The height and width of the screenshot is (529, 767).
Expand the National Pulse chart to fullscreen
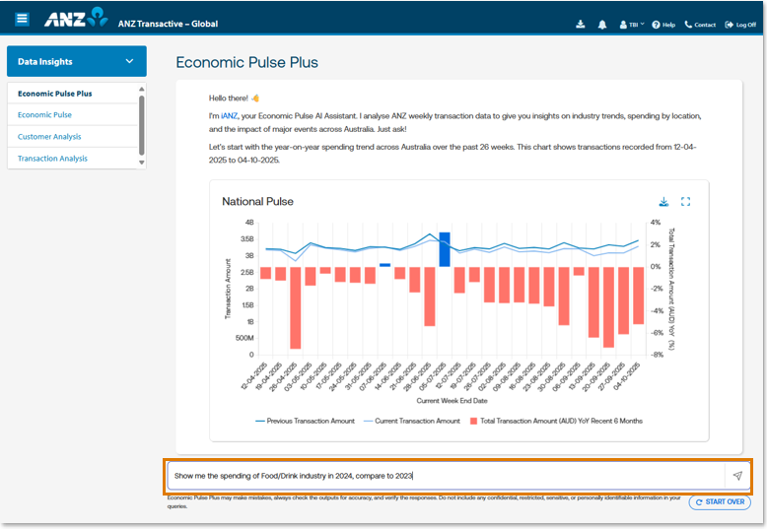(x=686, y=202)
